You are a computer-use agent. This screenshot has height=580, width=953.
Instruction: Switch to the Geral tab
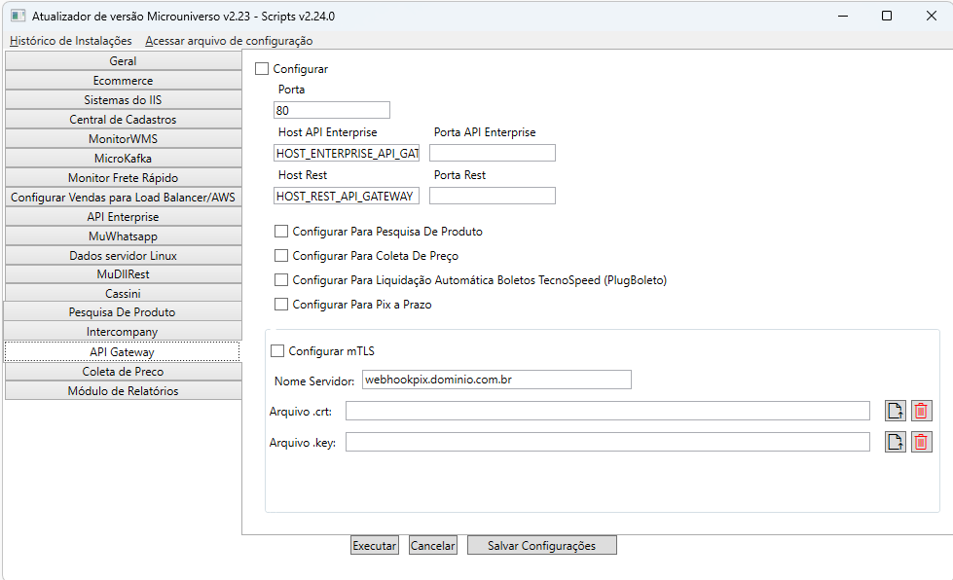124,61
